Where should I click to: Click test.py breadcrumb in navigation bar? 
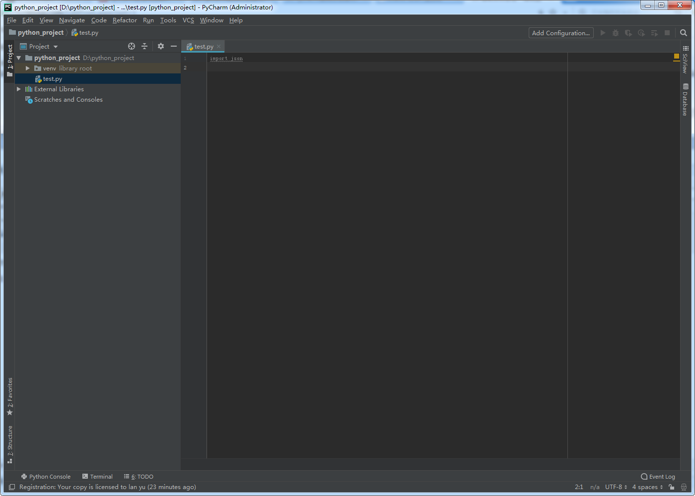point(85,33)
